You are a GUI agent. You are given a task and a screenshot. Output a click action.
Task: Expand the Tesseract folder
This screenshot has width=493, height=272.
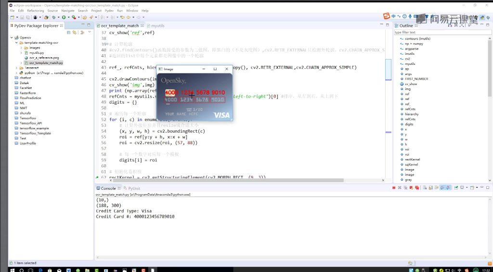coord(16,68)
